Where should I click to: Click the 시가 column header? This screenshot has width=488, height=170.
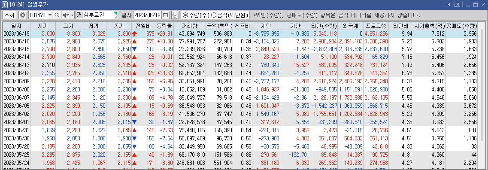[42, 26]
